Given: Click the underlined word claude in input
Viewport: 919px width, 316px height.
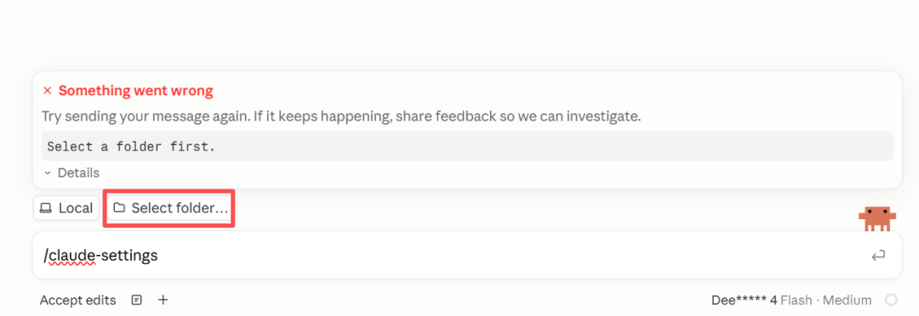Looking at the screenshot, I should pos(71,256).
